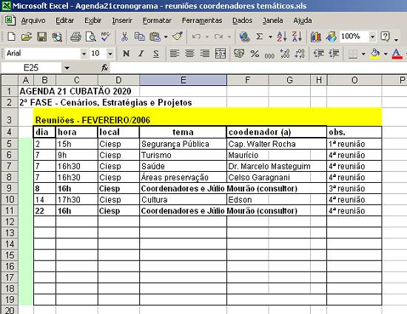Toggle underline with the S button
The image size is (407, 314).
(x=155, y=53)
